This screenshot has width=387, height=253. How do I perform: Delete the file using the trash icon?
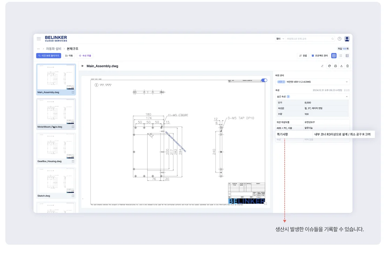[x=347, y=66]
